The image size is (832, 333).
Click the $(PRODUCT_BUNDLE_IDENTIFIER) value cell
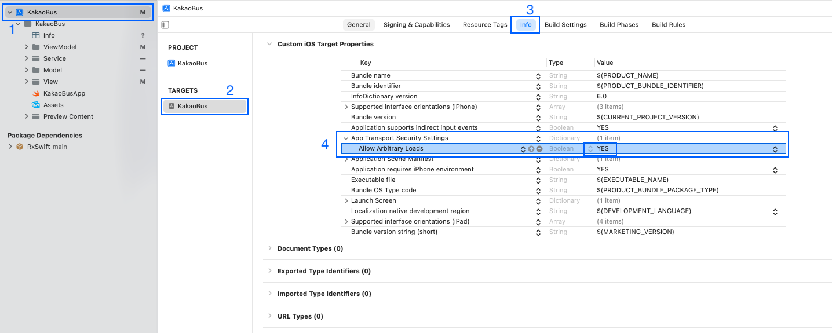click(650, 86)
